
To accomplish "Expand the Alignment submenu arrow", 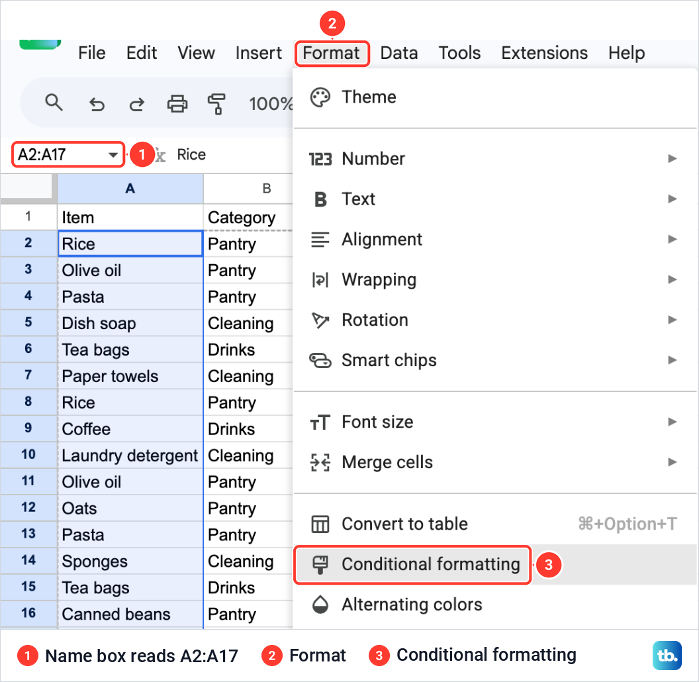I will pyautogui.click(x=673, y=240).
